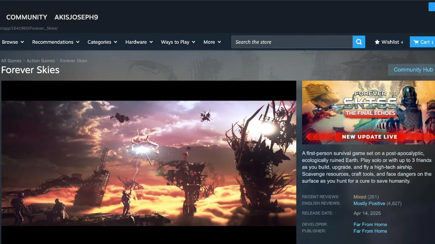Expand the Browse dropdown menu

point(13,42)
